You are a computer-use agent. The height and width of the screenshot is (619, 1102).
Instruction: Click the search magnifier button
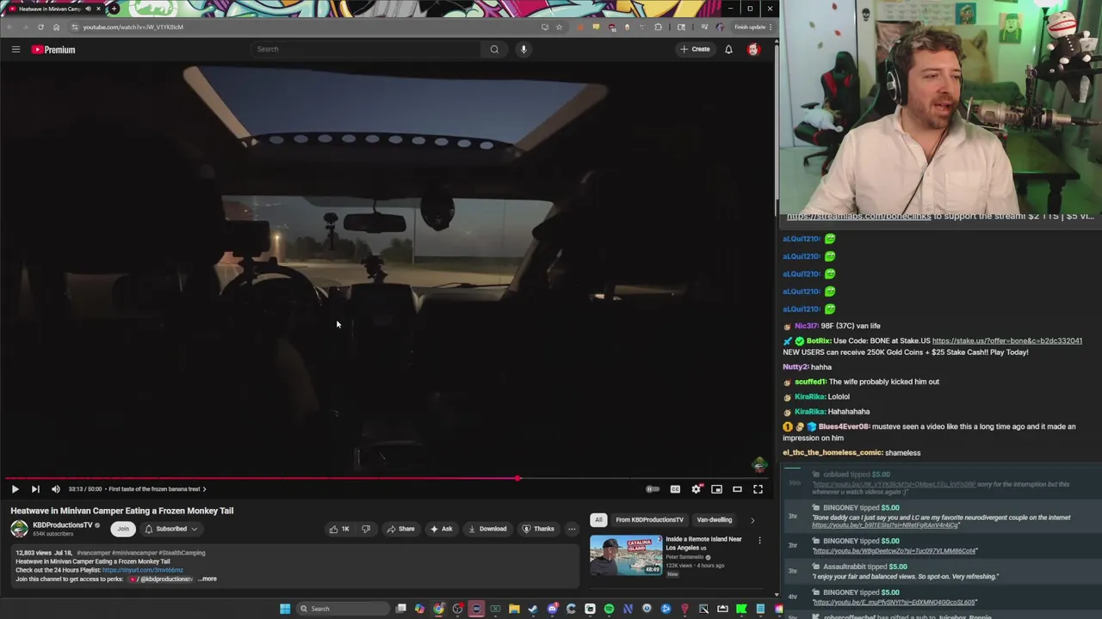coord(494,49)
